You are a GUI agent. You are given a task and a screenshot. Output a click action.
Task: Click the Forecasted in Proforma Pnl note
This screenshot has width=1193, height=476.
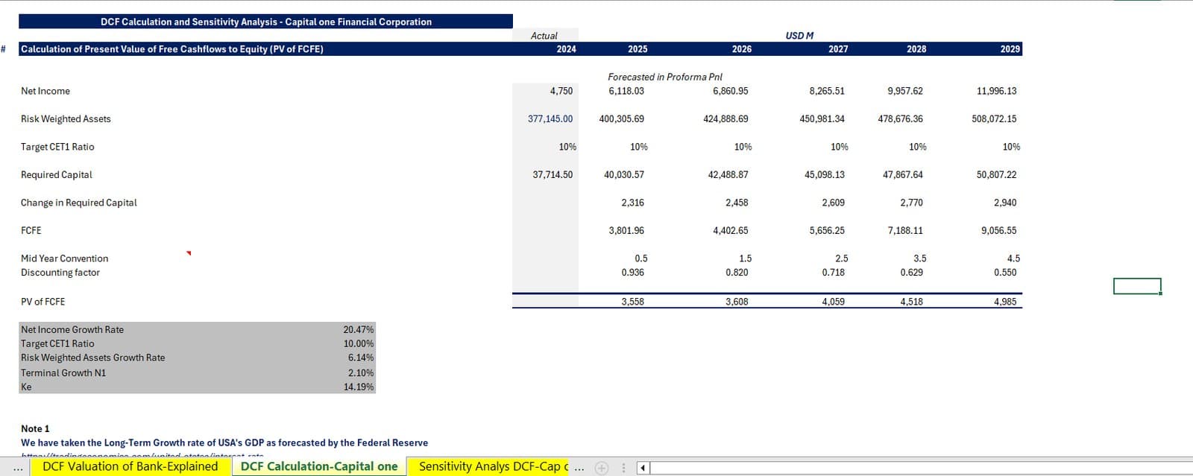click(x=665, y=77)
